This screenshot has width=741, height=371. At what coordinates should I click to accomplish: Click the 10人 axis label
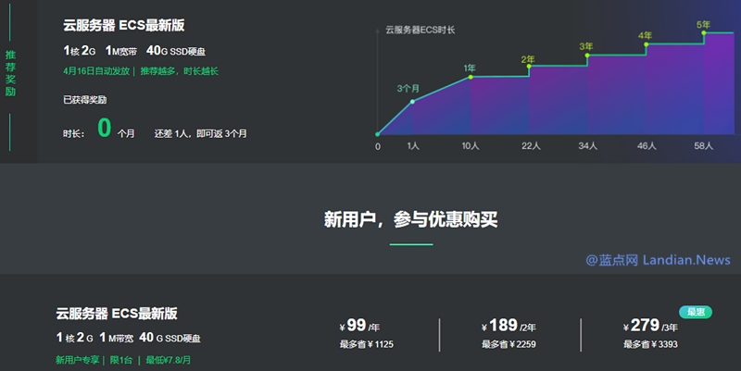click(x=471, y=146)
